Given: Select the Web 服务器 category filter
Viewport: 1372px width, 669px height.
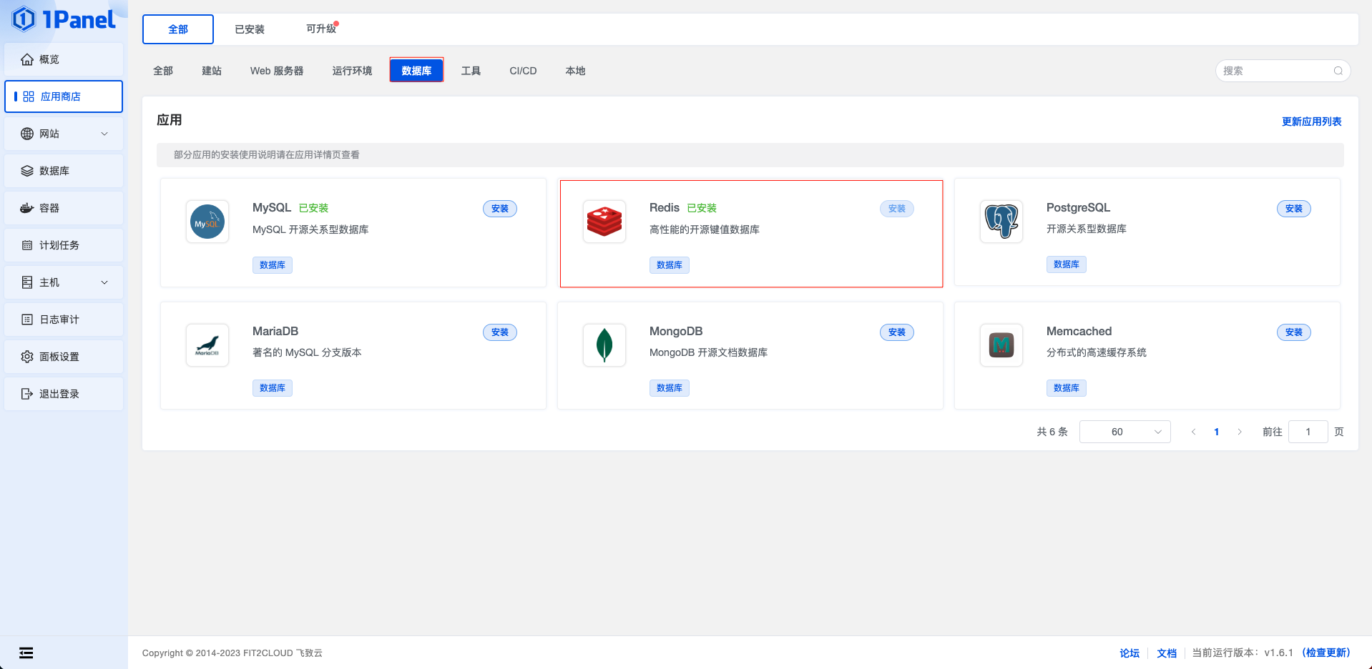Looking at the screenshot, I should 277,71.
